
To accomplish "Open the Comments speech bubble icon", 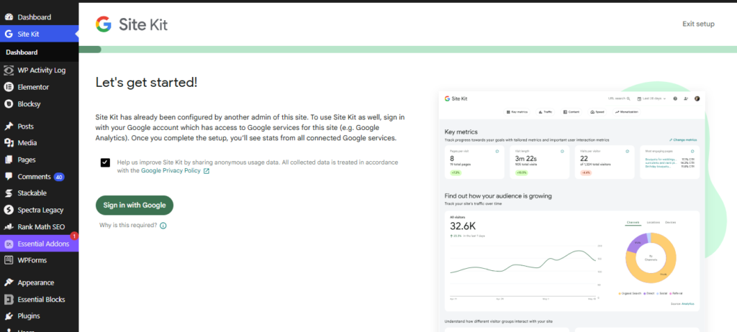I will click(x=9, y=177).
